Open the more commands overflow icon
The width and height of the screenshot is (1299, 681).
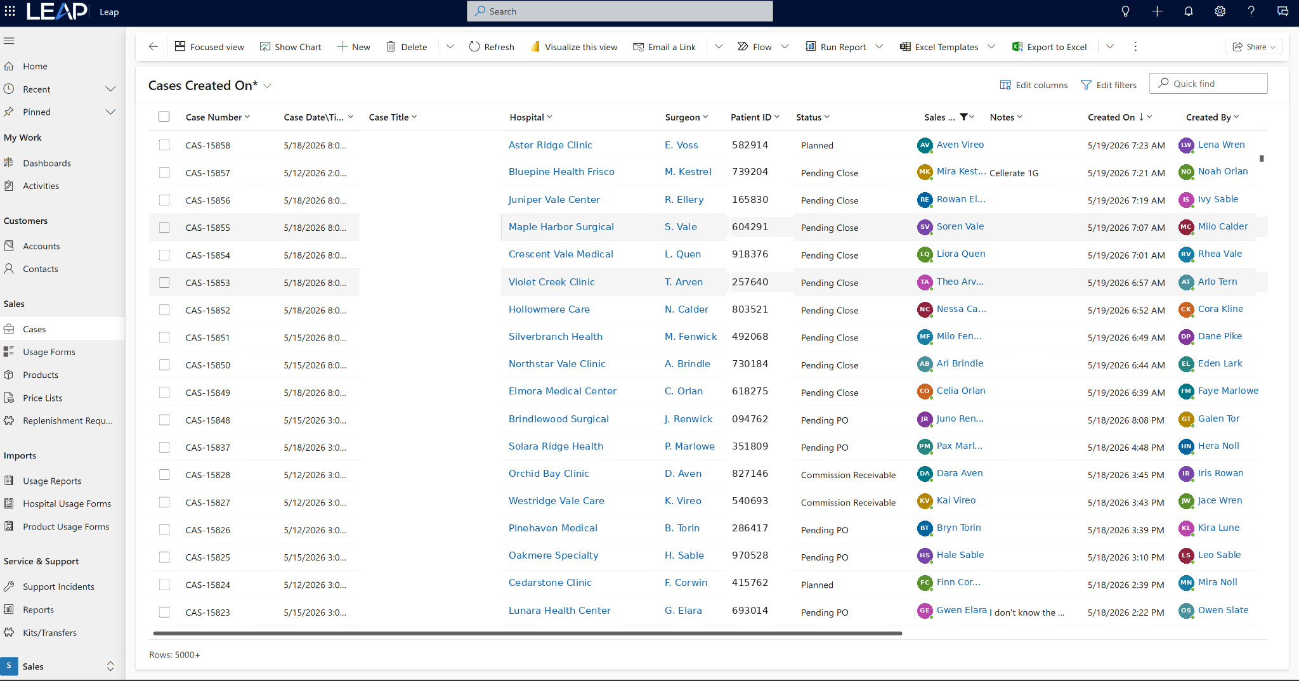pos(1135,46)
